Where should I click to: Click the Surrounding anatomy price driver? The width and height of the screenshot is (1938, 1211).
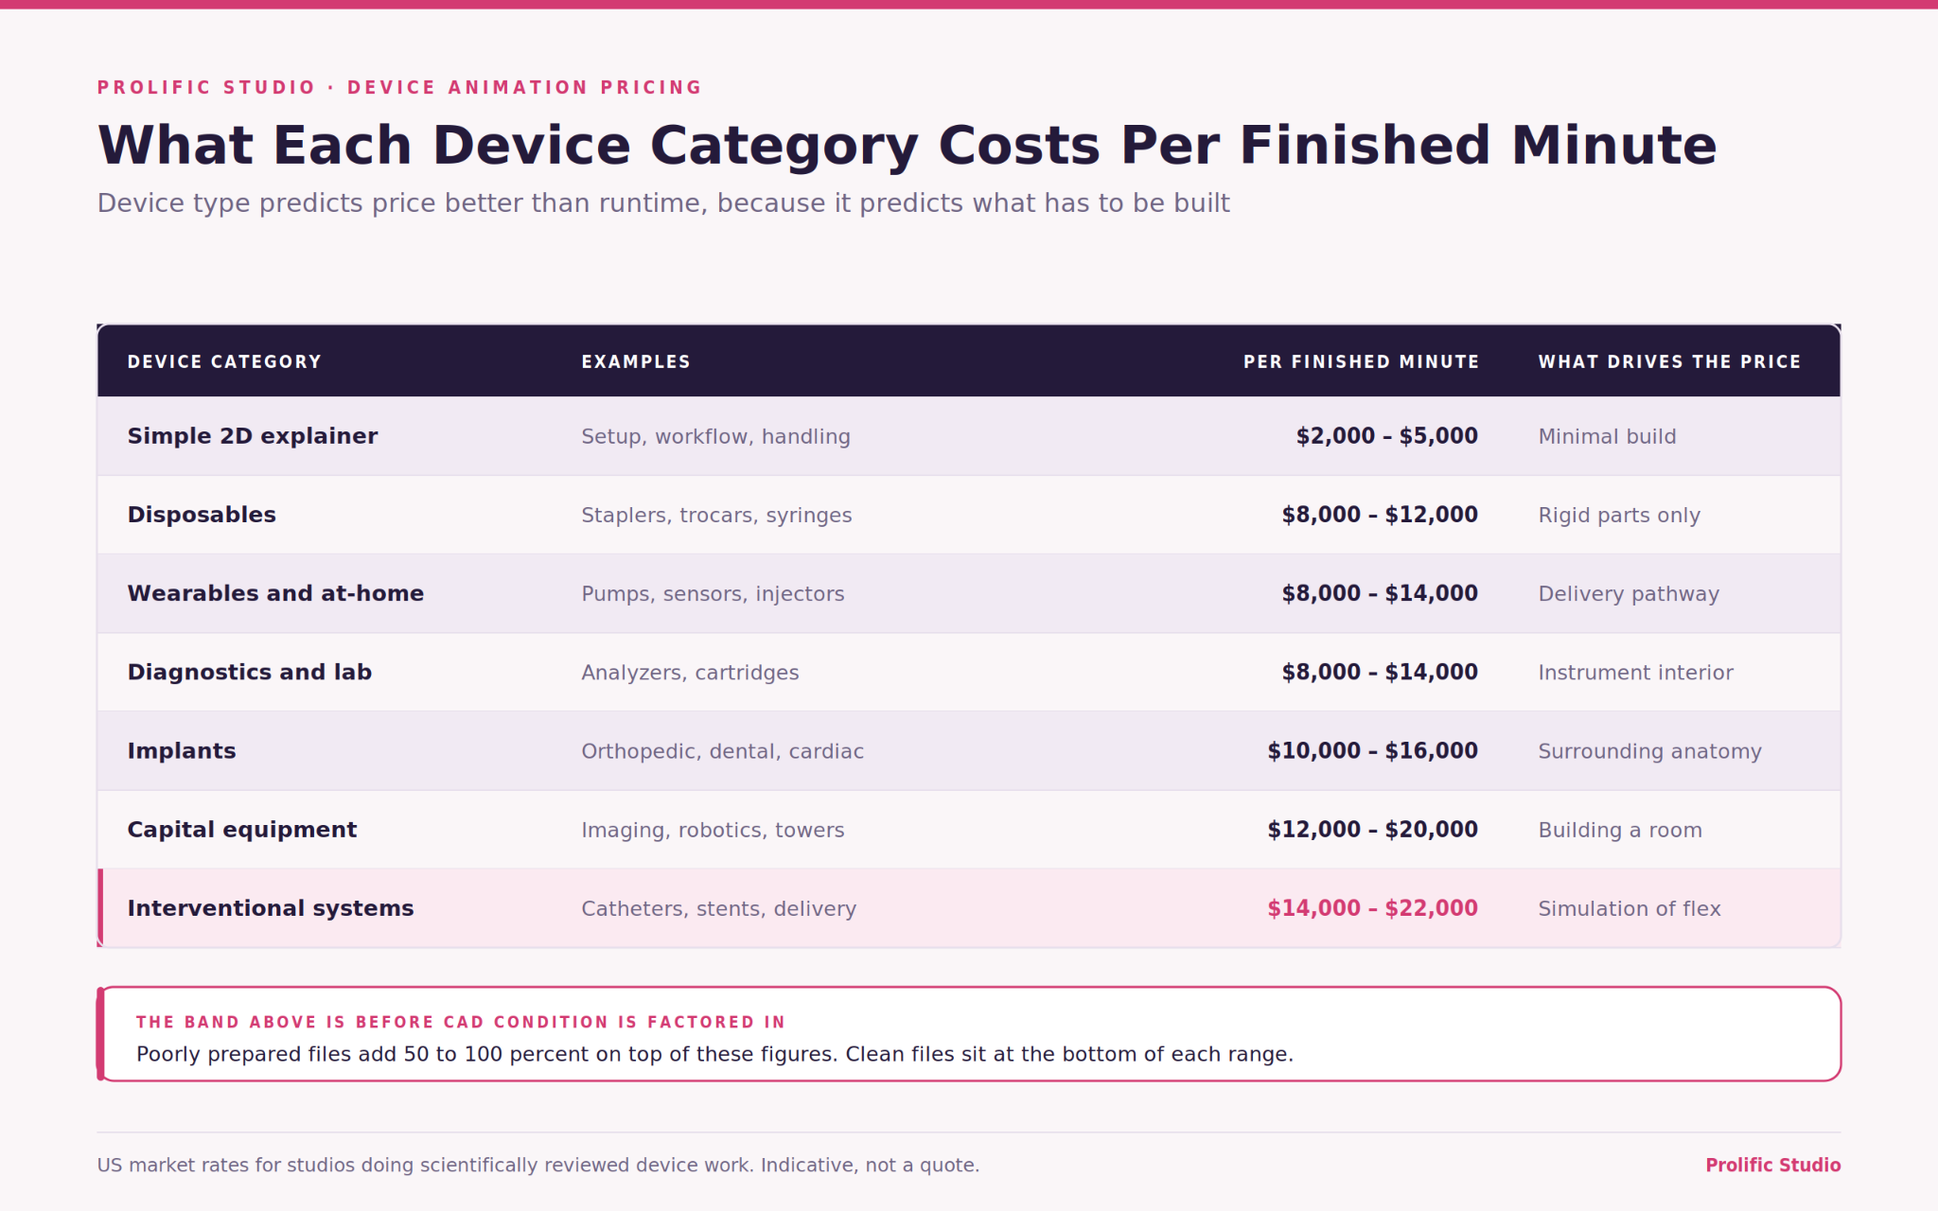pyautogui.click(x=1649, y=751)
